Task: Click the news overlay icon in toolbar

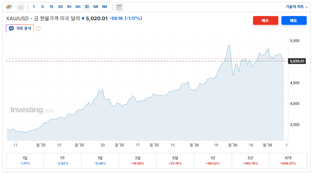Action: pos(119,7)
